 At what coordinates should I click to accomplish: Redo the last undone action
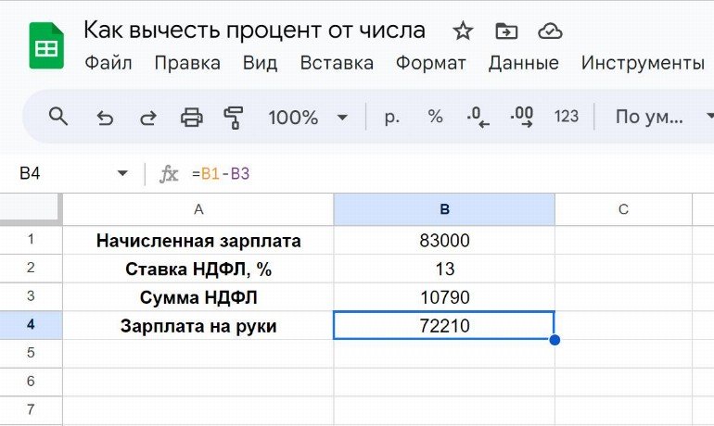click(147, 117)
